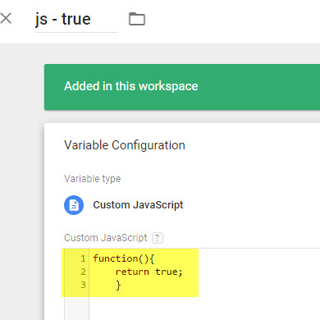Image resolution: width=320 pixels, height=320 pixels.
Task: Edit the variable name 'js - true'
Action: coord(76,20)
